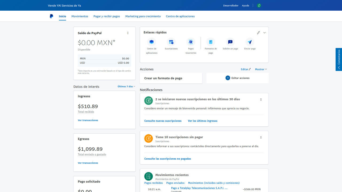Click the orange unpaid subscriptions icon
Screen dimensions: 342x192
[149, 138]
